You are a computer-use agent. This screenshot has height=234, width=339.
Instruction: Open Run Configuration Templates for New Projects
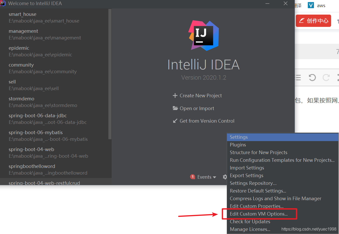point(282,160)
